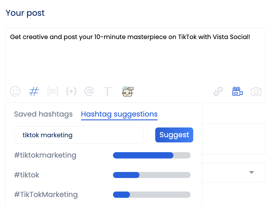
Task: Click the attach link icon
Action: click(218, 91)
